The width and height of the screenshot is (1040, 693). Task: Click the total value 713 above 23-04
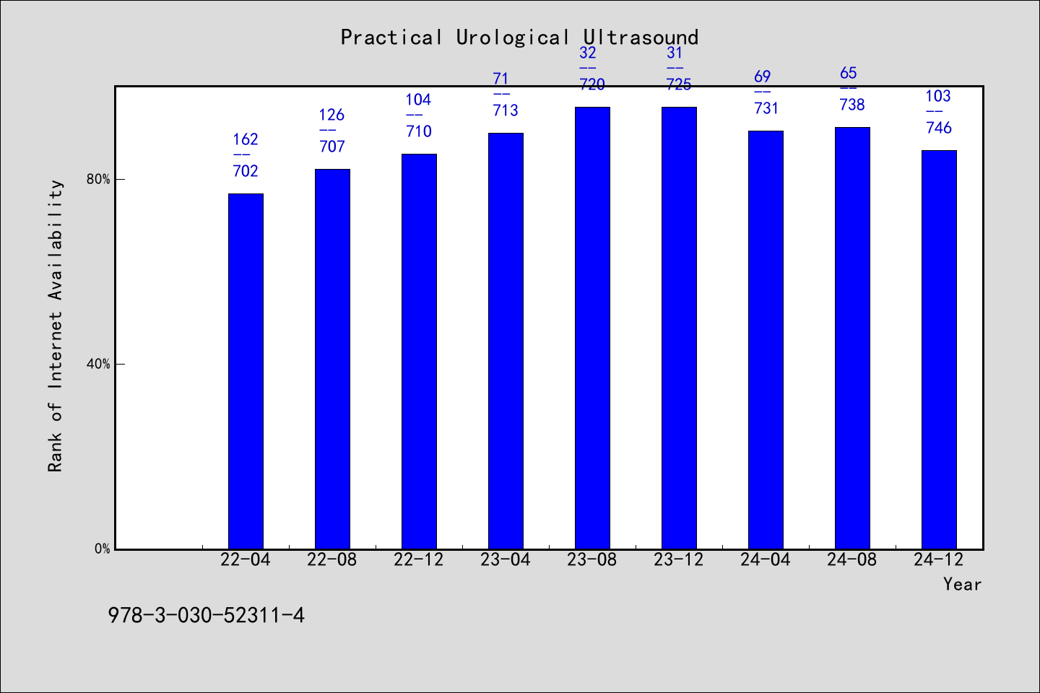pyautogui.click(x=506, y=110)
